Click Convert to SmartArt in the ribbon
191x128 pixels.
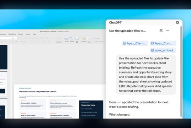coord(59,40)
